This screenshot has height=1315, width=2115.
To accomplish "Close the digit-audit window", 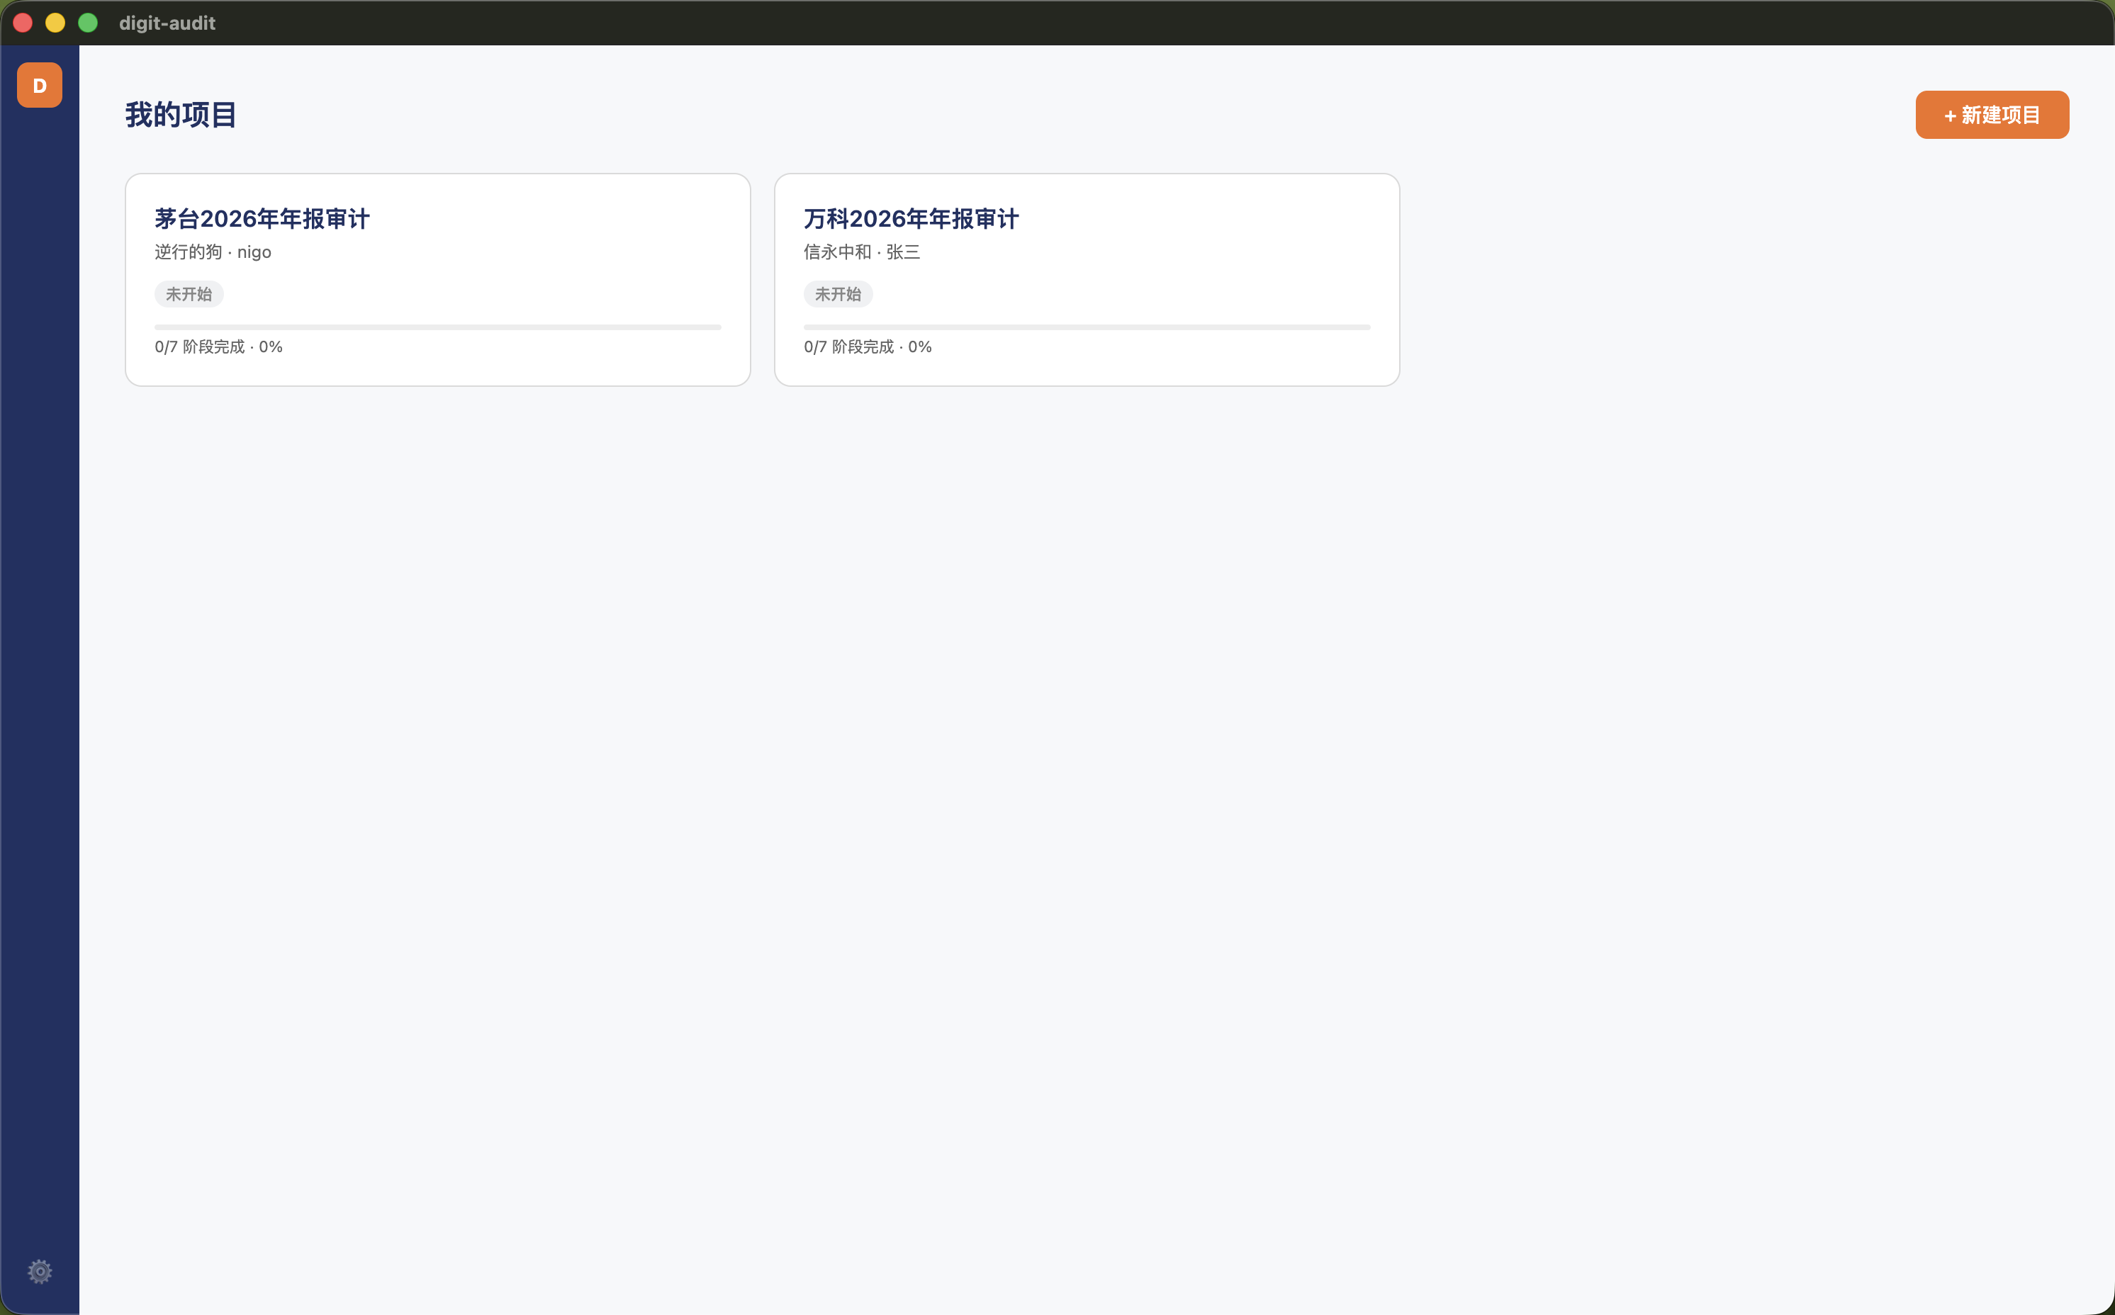I will point(23,23).
